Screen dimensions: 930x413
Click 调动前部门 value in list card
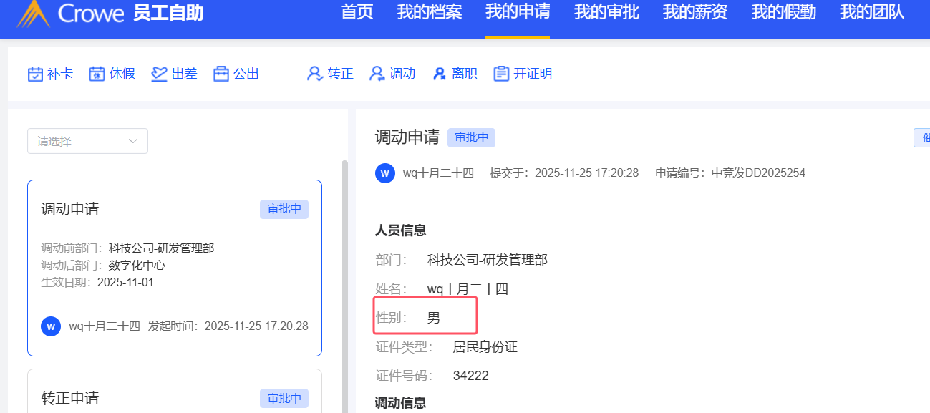click(x=162, y=248)
